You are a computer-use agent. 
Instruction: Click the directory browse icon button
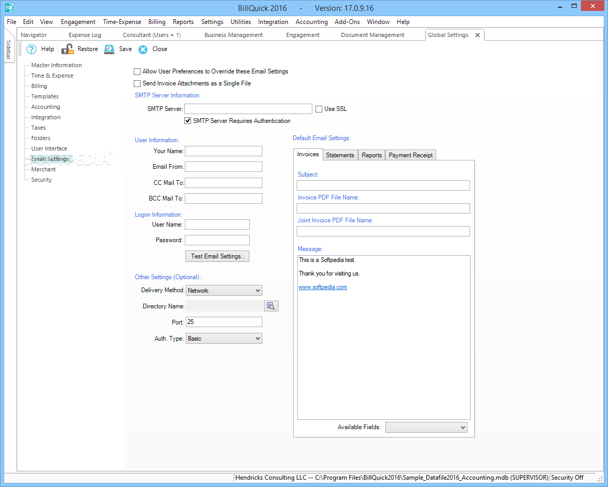point(271,306)
